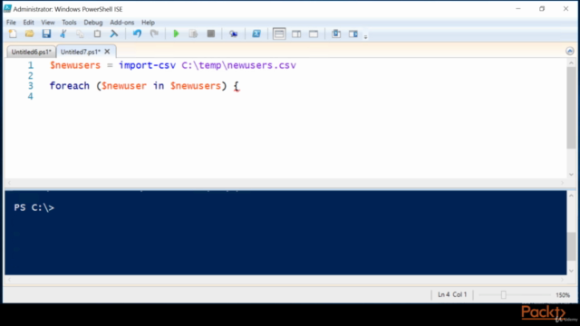This screenshot has width=580, height=326.
Task: Click the Run Selection icon
Action: [x=193, y=34]
